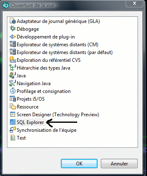The height and width of the screenshot is (176, 147).
Task: Click the CVS repository exploration icon
Action: pos(13,60)
